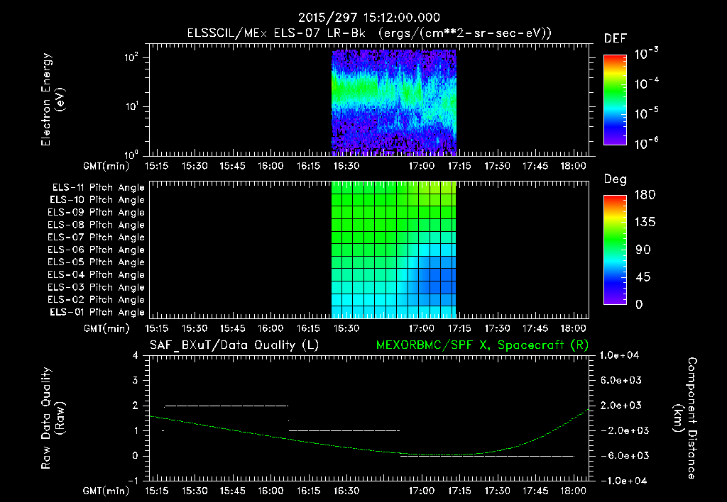The image size is (727, 502).
Task: Click the -1 tick on Raw Data Quality axis
Action: coord(133,481)
